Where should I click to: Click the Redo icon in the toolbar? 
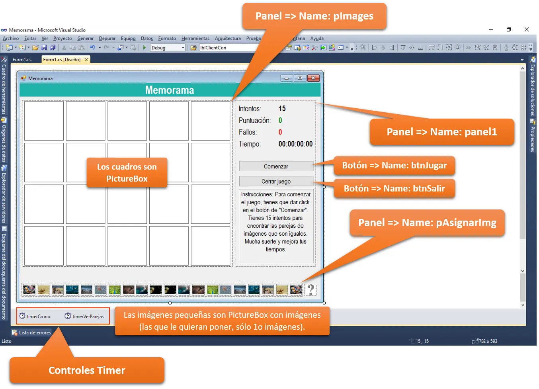click(106, 48)
